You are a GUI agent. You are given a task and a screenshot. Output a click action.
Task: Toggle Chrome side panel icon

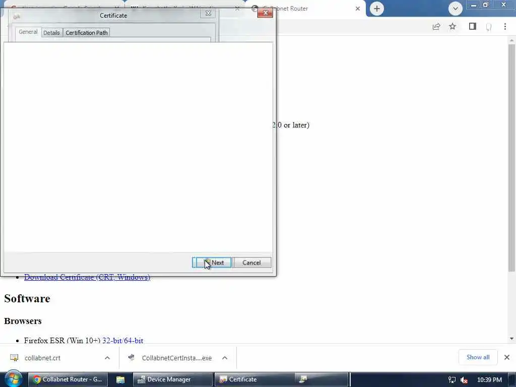pyautogui.click(x=473, y=26)
